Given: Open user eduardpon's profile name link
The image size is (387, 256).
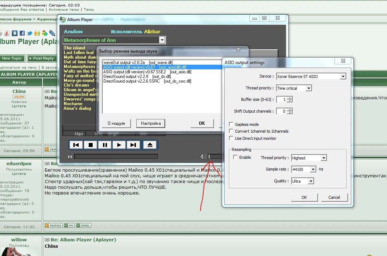Looking at the screenshot, I should [x=19, y=163].
